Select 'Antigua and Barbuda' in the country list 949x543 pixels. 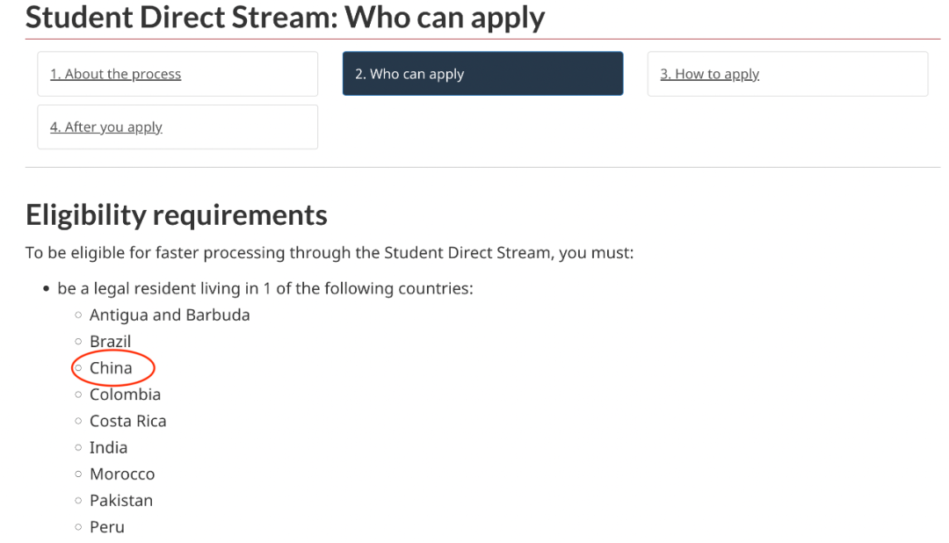pos(170,315)
